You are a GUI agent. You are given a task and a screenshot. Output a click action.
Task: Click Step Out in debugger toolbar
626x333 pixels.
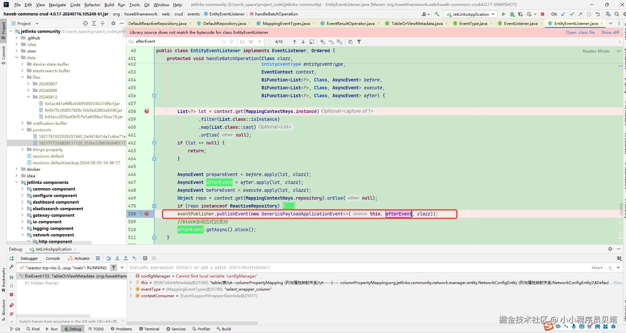[x=126, y=258]
